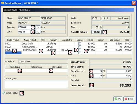Select the Coca Cola product name
The height and width of the screenshot is (104, 137).
click(x=27, y=44)
